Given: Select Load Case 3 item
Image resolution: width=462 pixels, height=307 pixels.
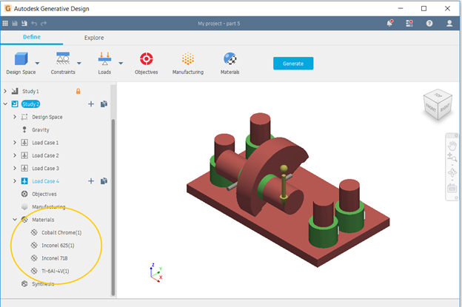Looking at the screenshot, I should coord(45,168).
